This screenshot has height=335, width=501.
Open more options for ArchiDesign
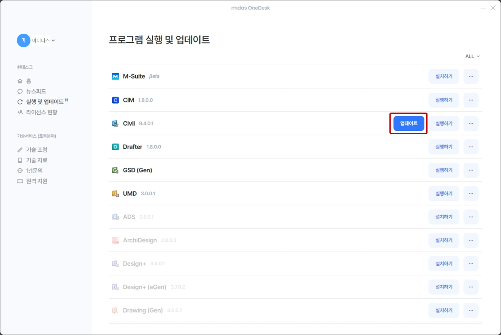[x=471, y=240]
